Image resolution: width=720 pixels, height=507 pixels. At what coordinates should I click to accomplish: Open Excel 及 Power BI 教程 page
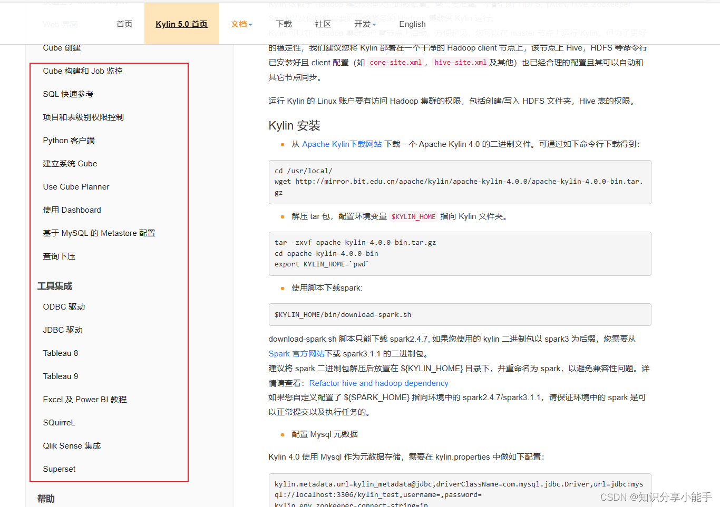85,400
